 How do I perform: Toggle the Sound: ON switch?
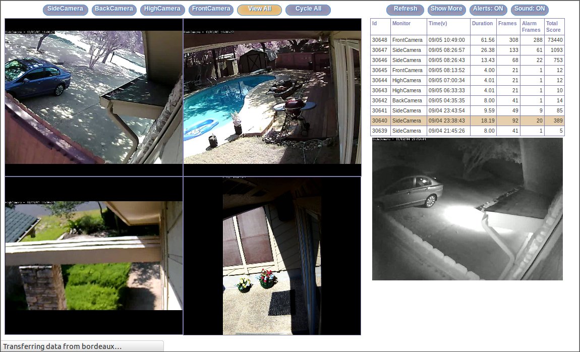pos(530,10)
